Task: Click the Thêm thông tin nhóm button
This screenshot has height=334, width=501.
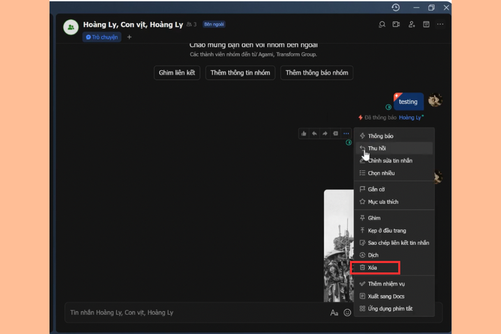Action: click(240, 73)
